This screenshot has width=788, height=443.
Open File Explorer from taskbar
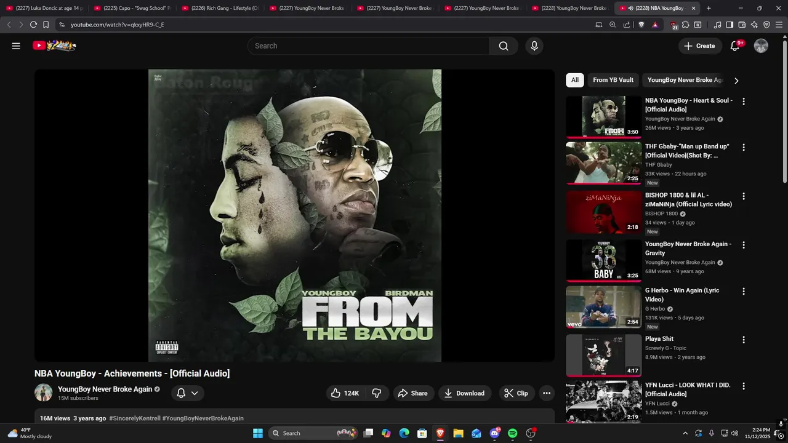tap(458, 433)
